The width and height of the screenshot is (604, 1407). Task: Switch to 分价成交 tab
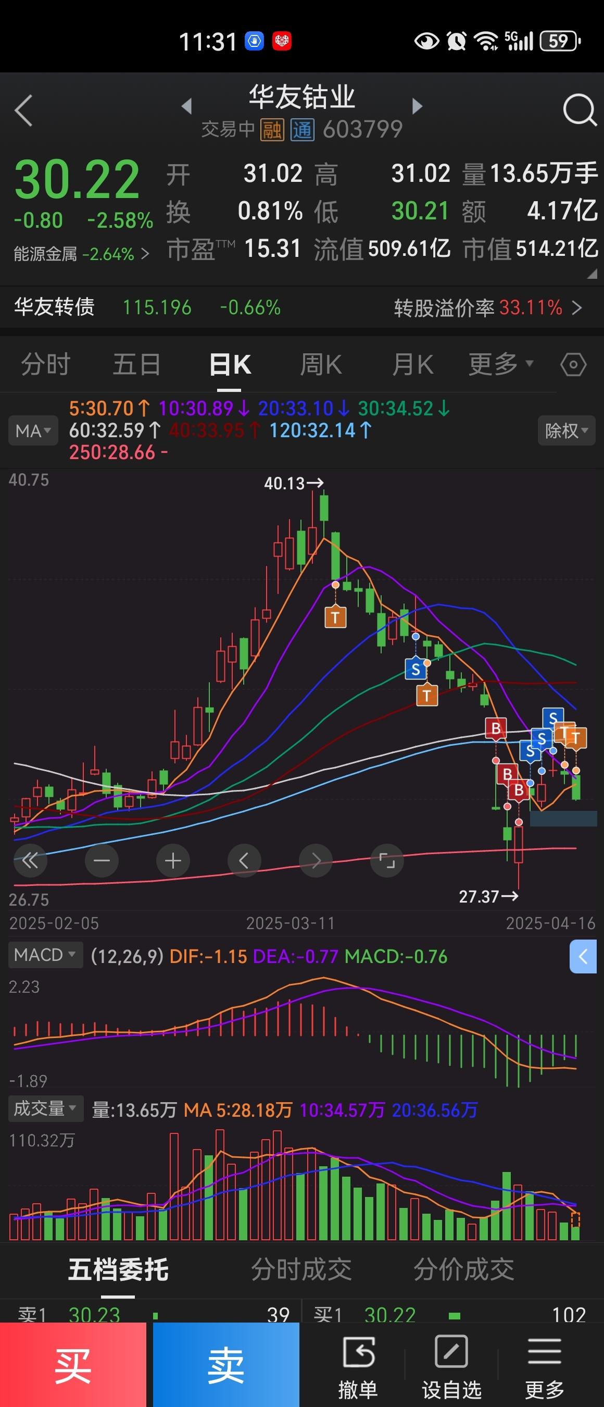(464, 1269)
